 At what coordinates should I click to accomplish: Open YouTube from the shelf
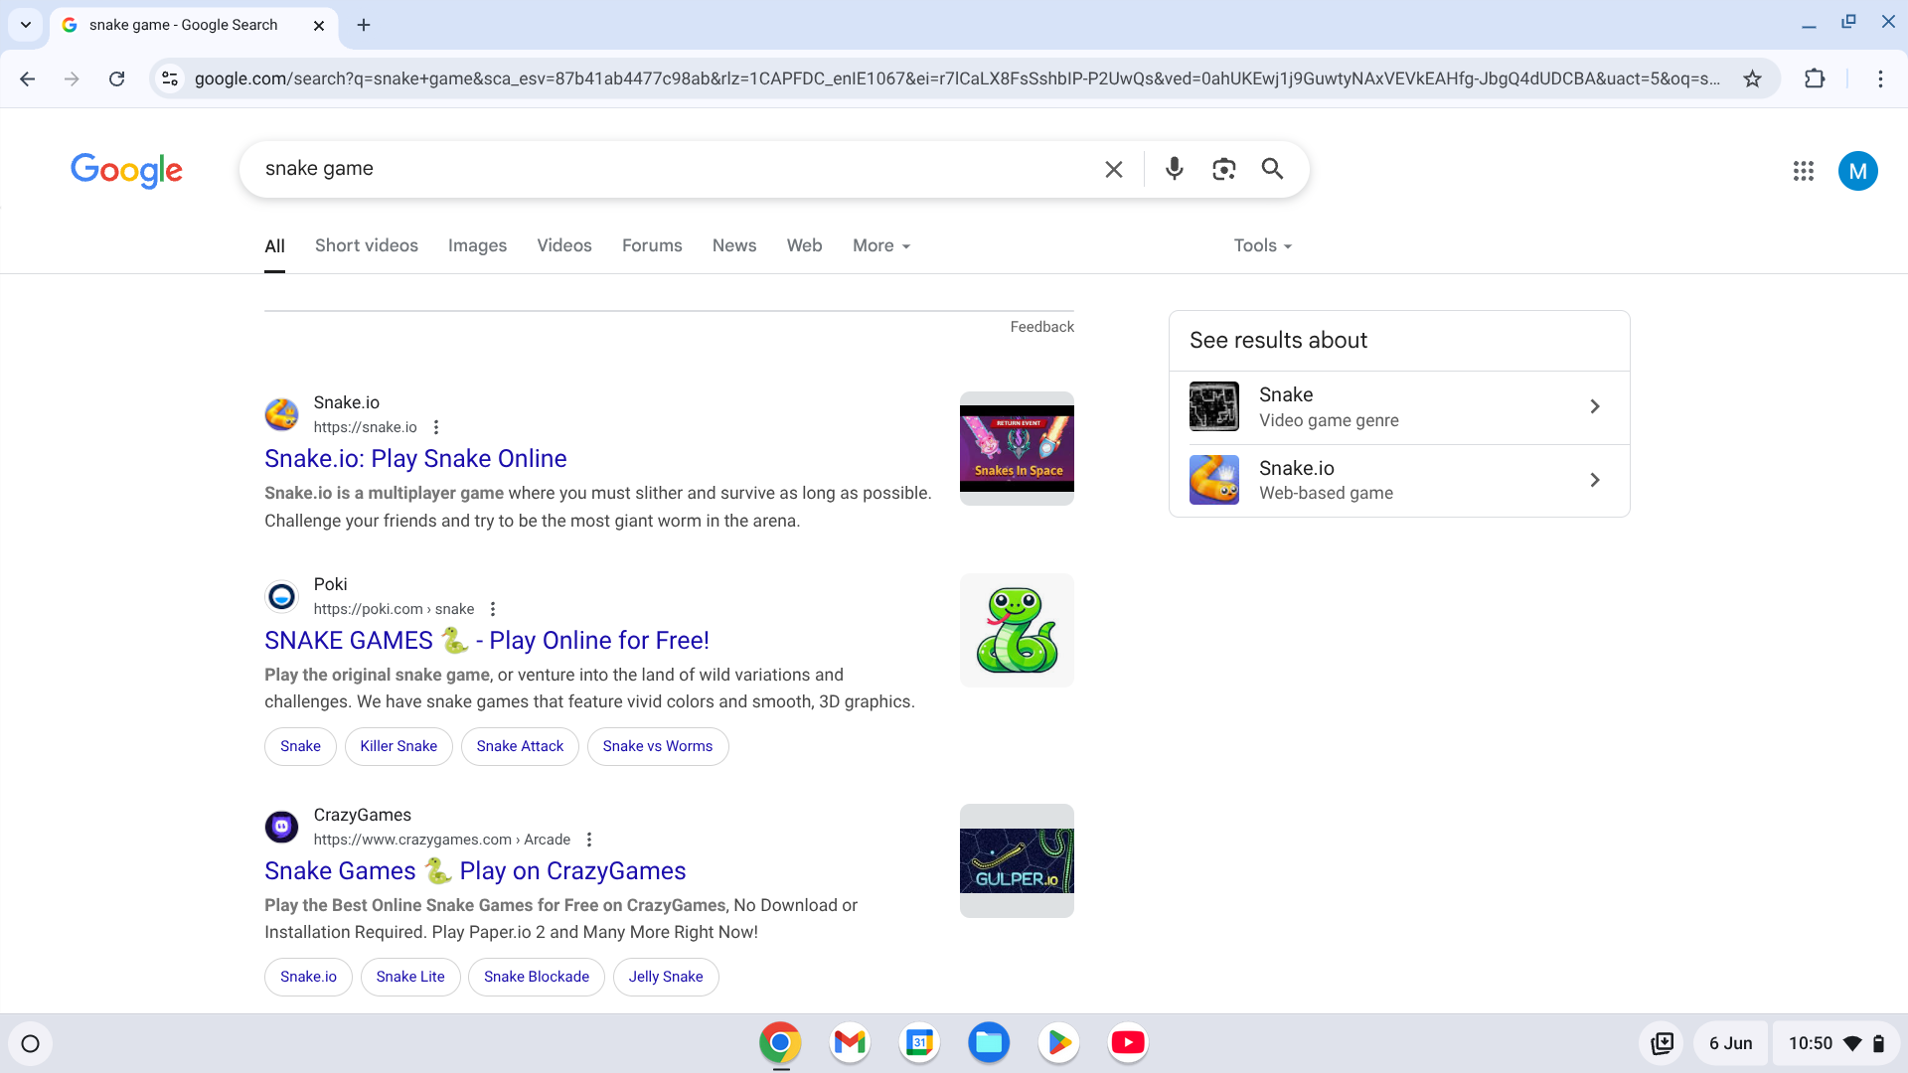tap(1128, 1042)
